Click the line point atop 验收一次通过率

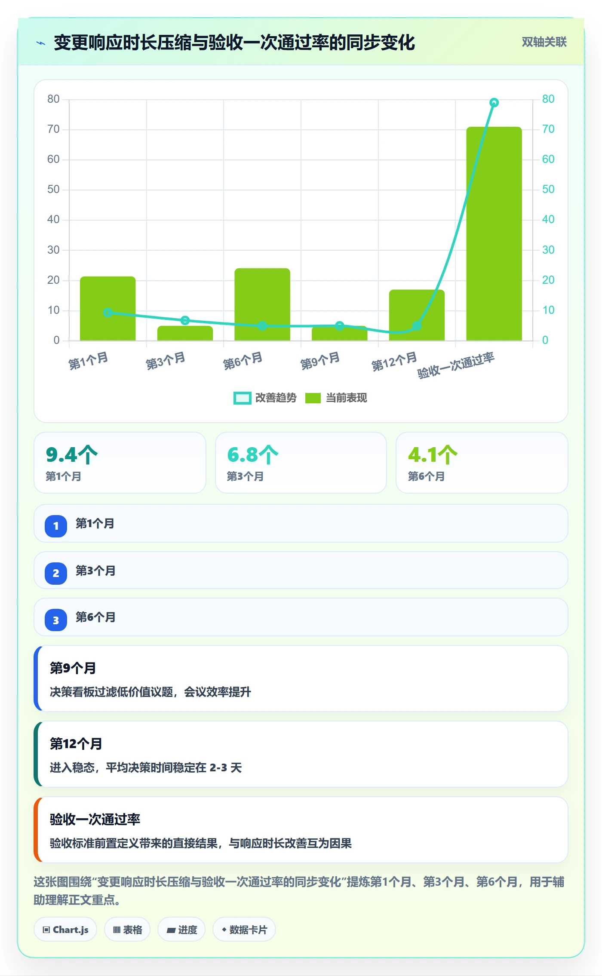coord(494,103)
